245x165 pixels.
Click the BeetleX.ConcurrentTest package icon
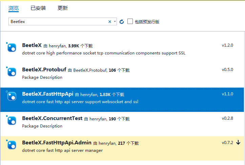12,120
